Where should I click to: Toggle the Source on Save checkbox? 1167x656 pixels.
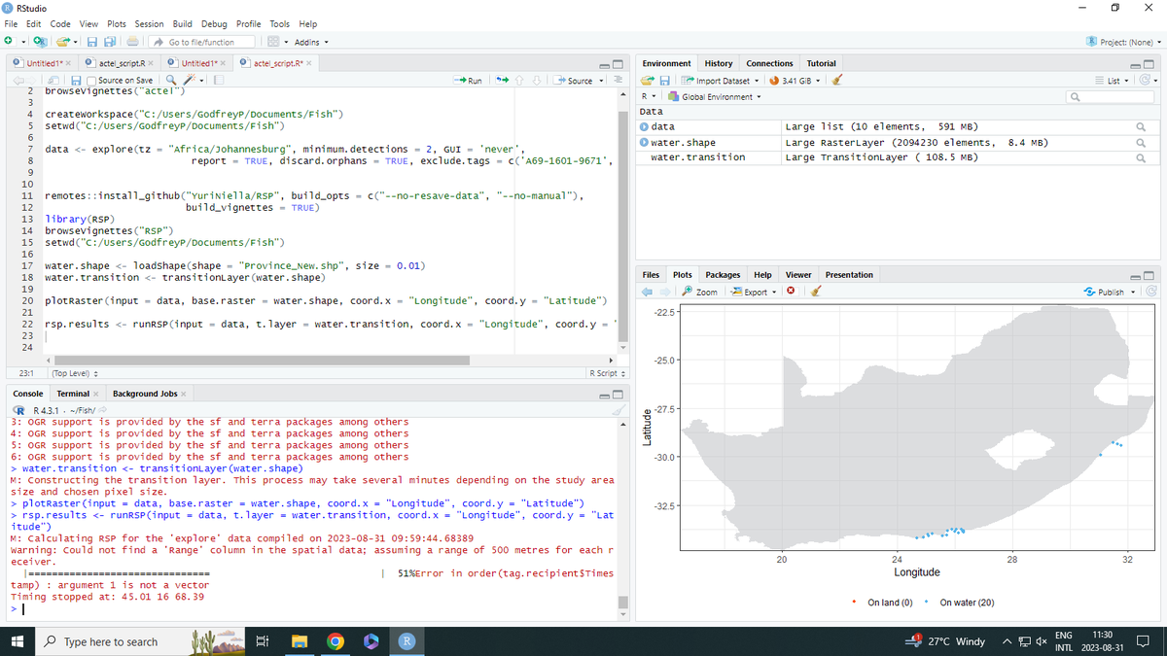point(91,81)
